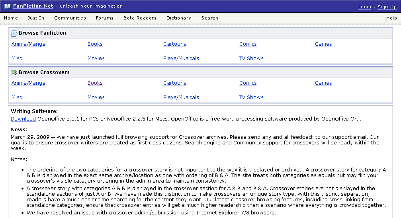Click the Internet Explorer 7/8 bullet note
This screenshot has width=401, height=218.
151,213
